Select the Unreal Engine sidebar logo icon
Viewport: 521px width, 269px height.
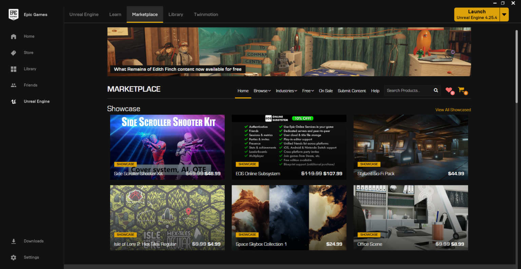14,102
